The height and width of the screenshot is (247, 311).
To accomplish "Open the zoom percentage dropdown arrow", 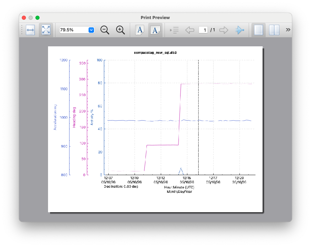I will click(91, 30).
